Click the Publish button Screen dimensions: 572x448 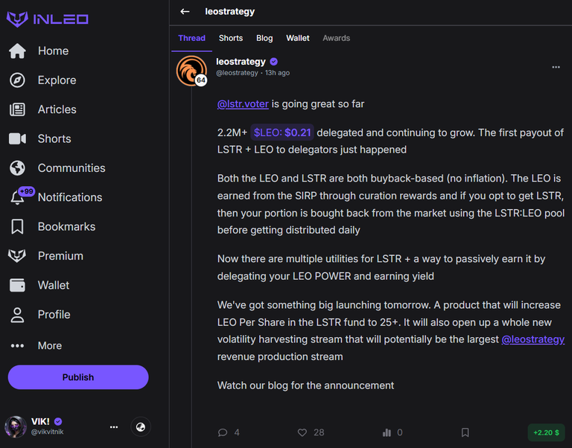[x=78, y=377]
